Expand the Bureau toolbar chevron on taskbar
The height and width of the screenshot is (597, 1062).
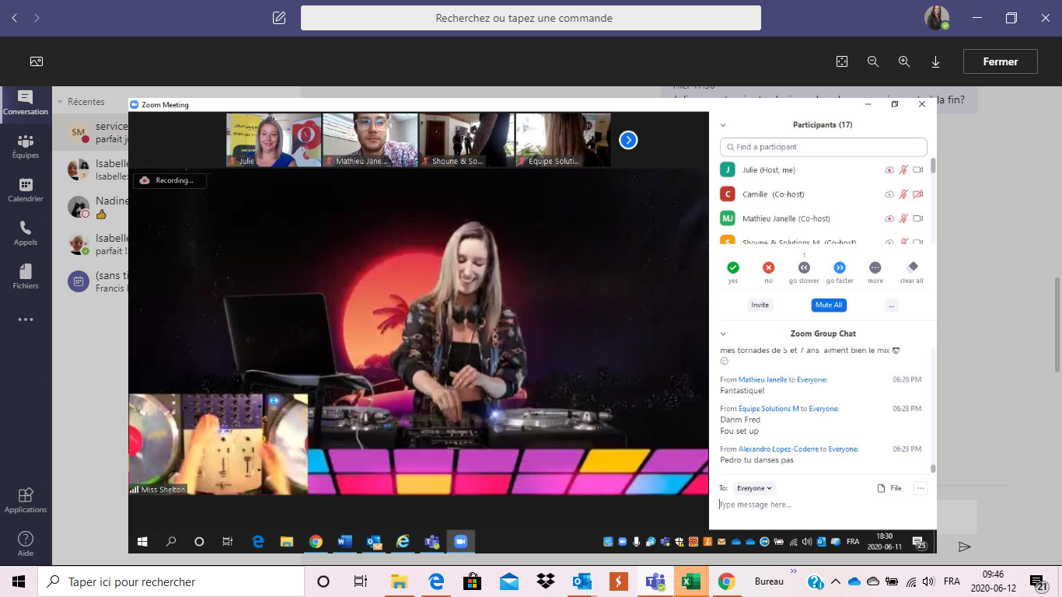click(x=794, y=571)
